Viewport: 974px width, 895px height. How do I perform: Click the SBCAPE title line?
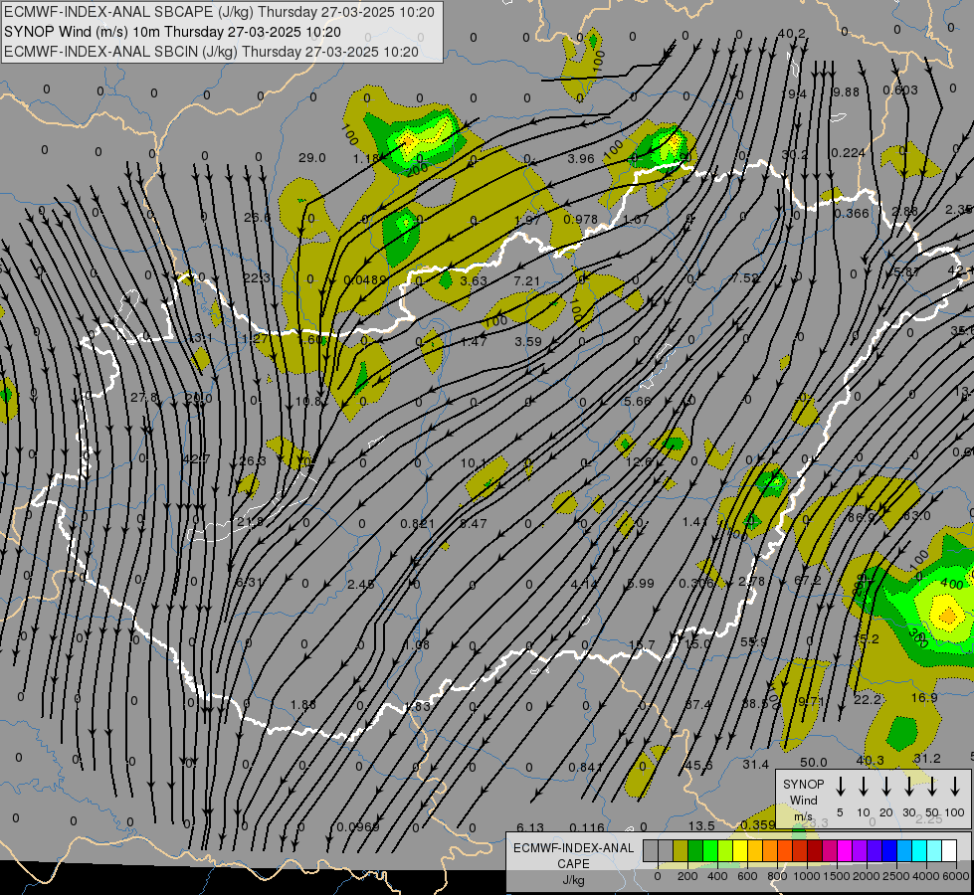[219, 12]
